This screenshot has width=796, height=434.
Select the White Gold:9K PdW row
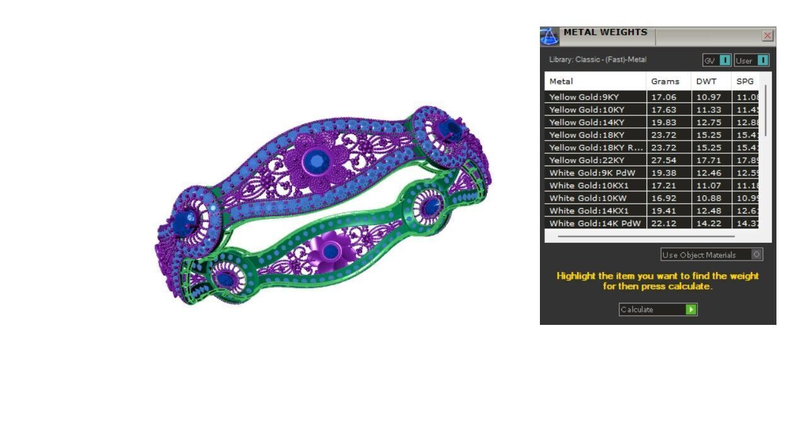[652, 173]
